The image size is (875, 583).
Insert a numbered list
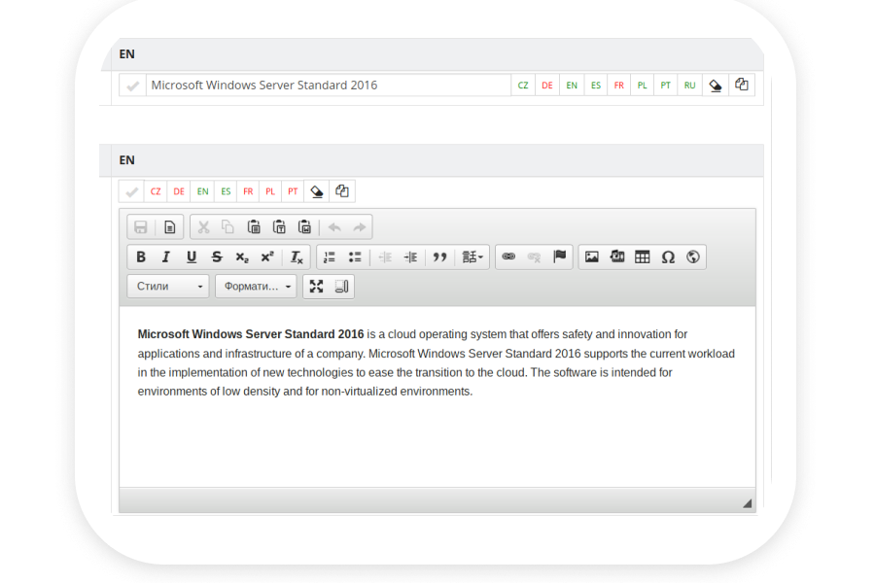330,257
